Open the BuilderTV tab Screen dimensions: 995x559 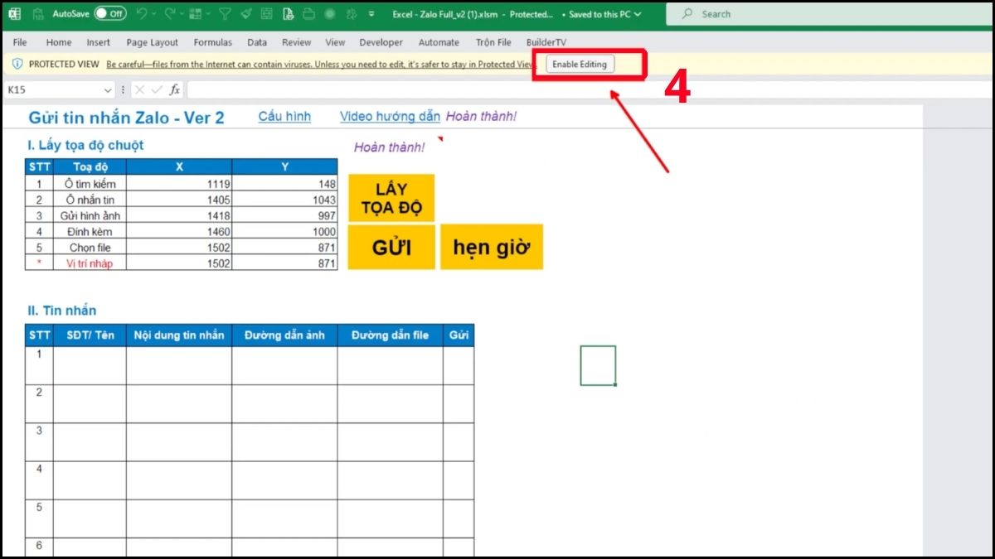546,42
